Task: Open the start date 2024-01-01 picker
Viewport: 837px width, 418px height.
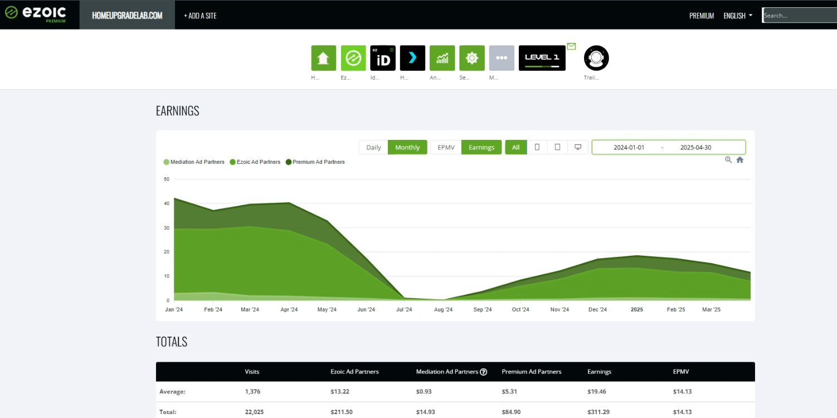Action: (629, 147)
